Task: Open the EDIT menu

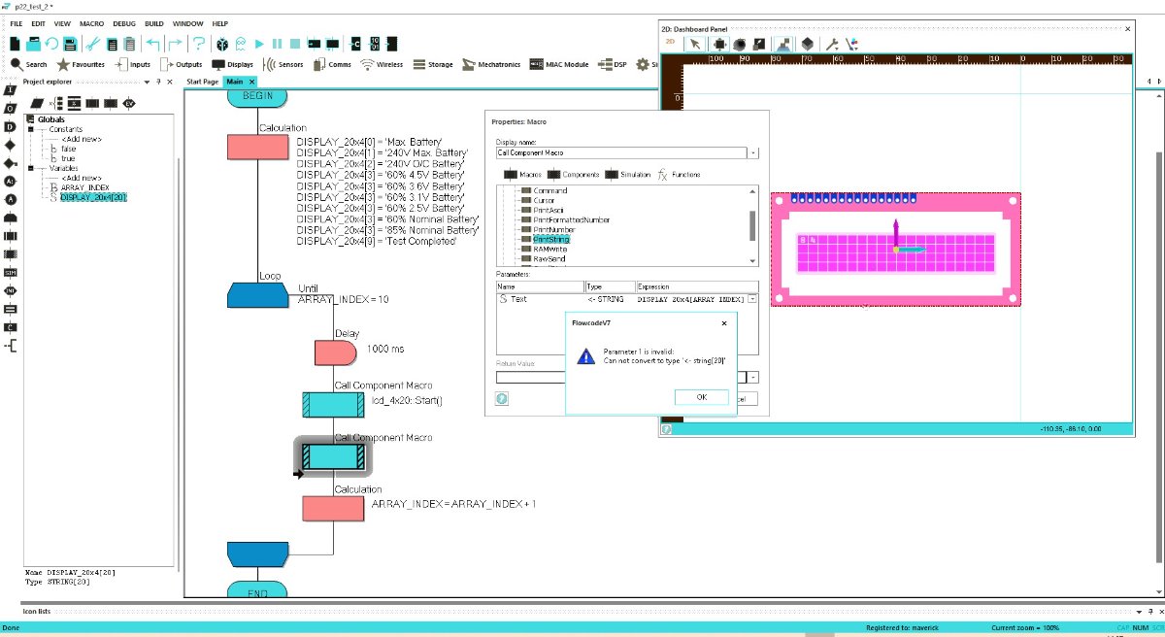Action: pos(38,23)
